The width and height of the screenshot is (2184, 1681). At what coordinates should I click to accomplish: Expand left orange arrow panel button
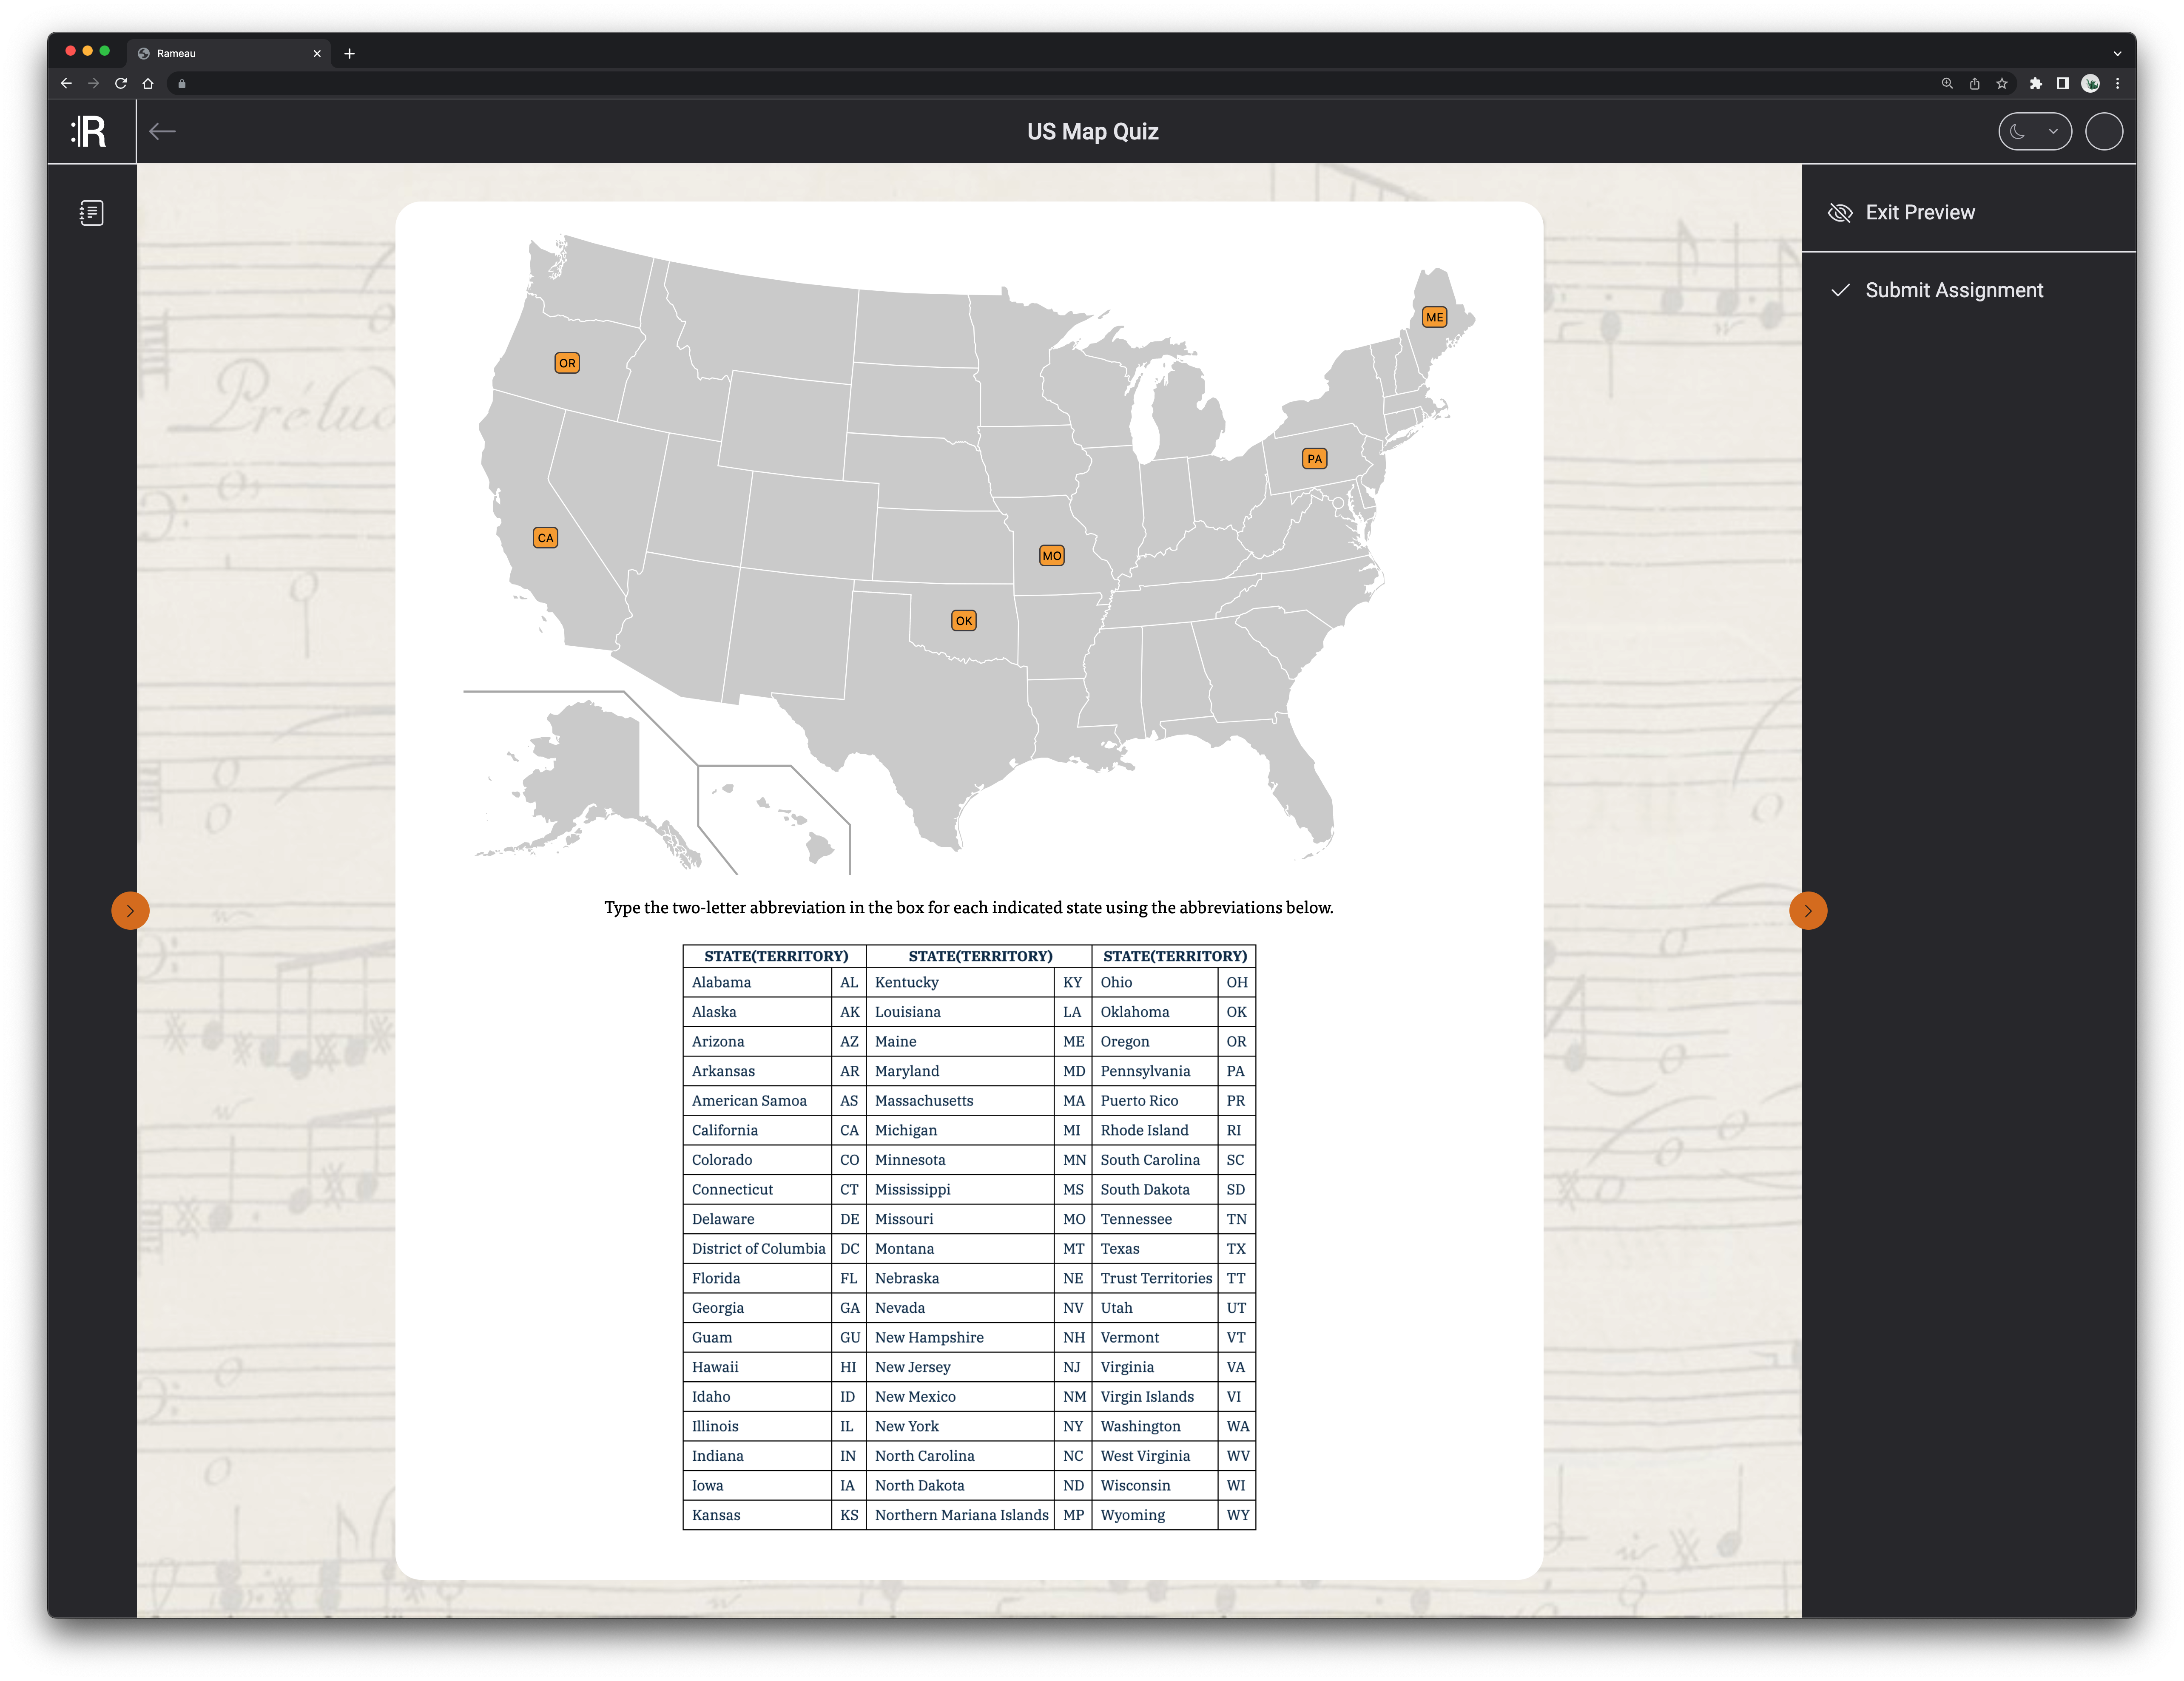[x=130, y=911]
